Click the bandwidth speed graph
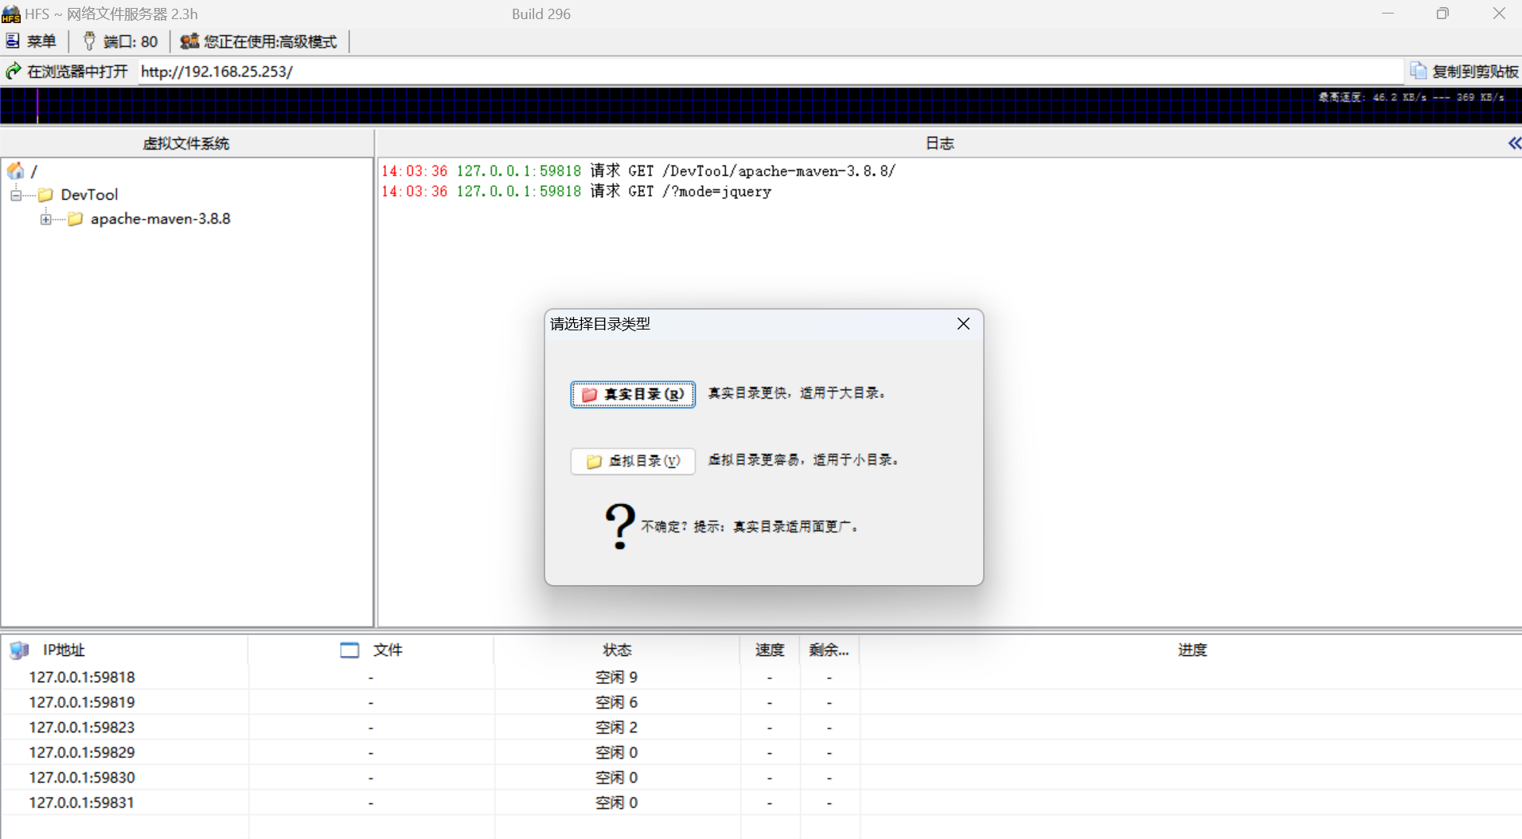1522x839 pixels. (x=637, y=106)
